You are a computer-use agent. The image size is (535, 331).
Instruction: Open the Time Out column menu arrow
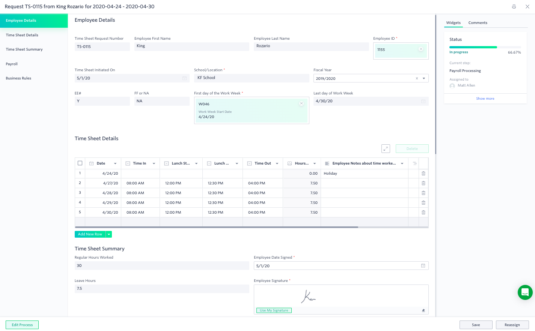click(277, 163)
